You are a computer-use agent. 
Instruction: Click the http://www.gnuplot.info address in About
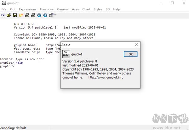click(x=106, y=77)
